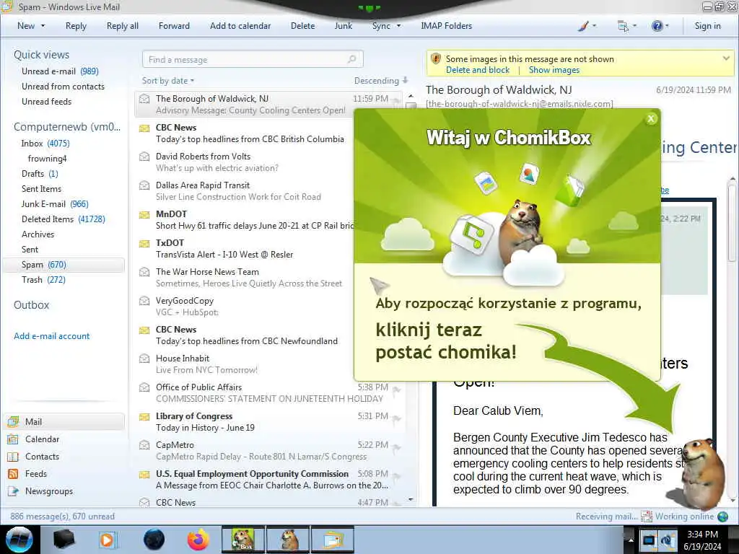Open Inbox folder

pos(45,144)
